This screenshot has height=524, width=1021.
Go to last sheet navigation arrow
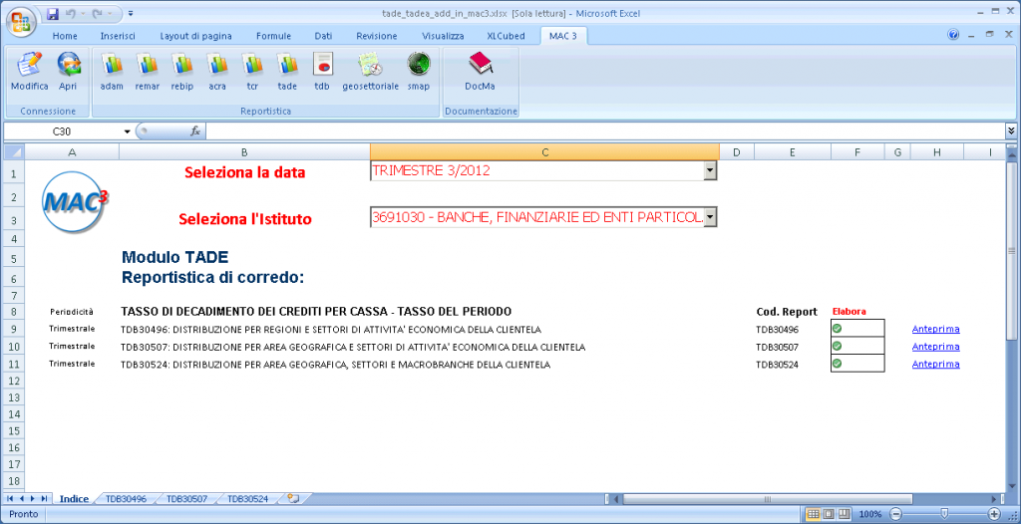pyautogui.click(x=44, y=499)
